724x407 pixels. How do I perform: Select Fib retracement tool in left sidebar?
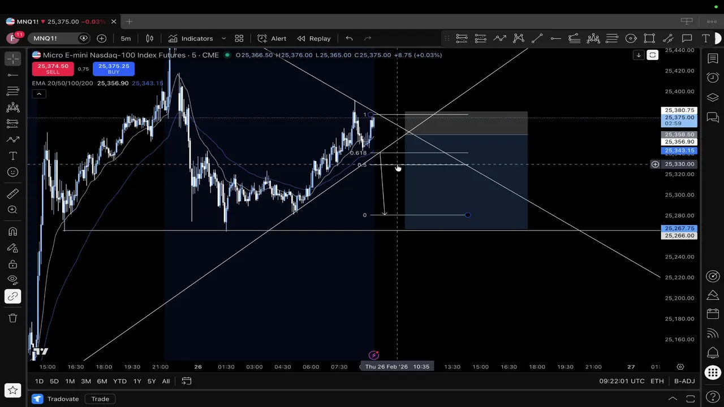[x=12, y=91]
